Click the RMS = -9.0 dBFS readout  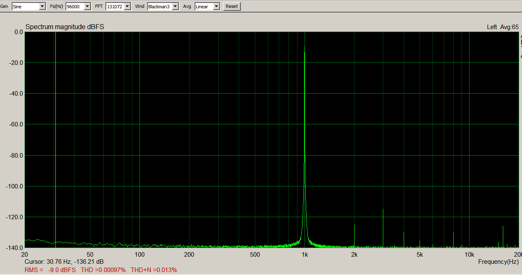50,270
